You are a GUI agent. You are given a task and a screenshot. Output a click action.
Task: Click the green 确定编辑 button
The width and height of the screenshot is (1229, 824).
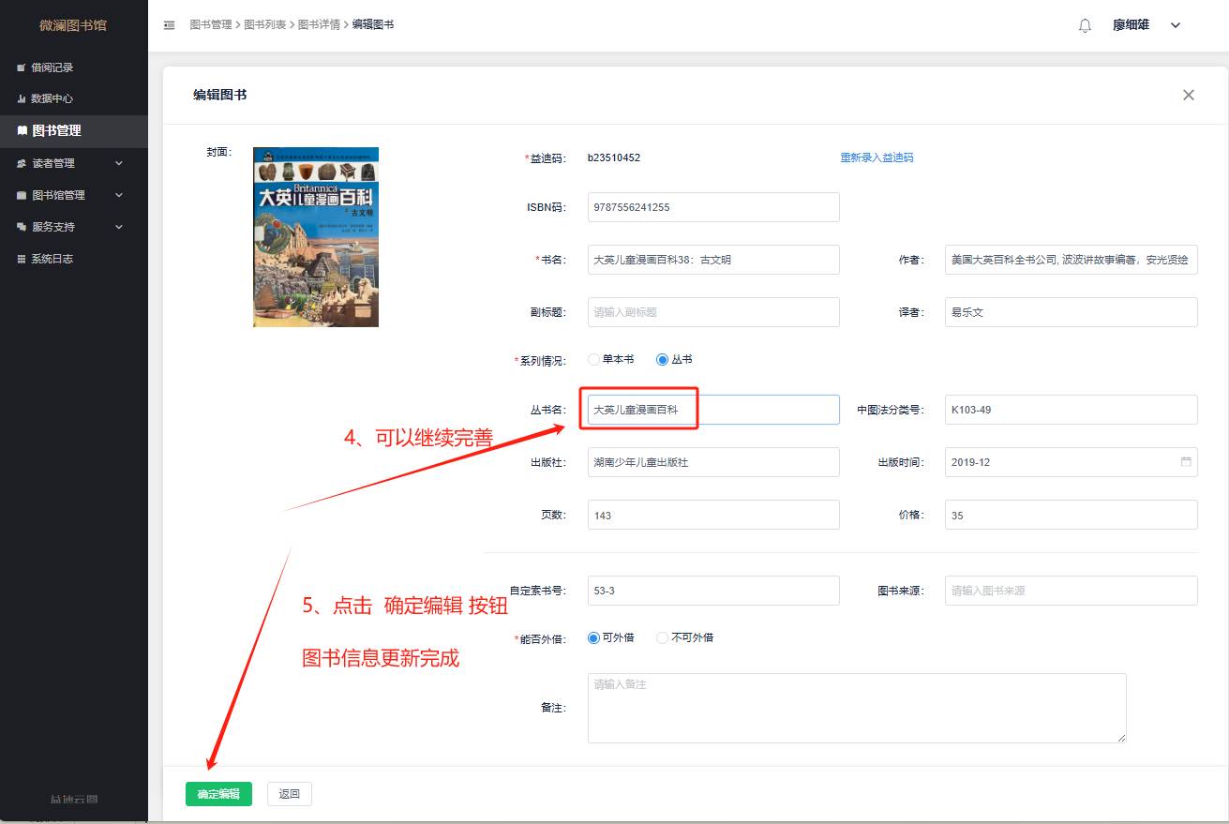(x=218, y=794)
